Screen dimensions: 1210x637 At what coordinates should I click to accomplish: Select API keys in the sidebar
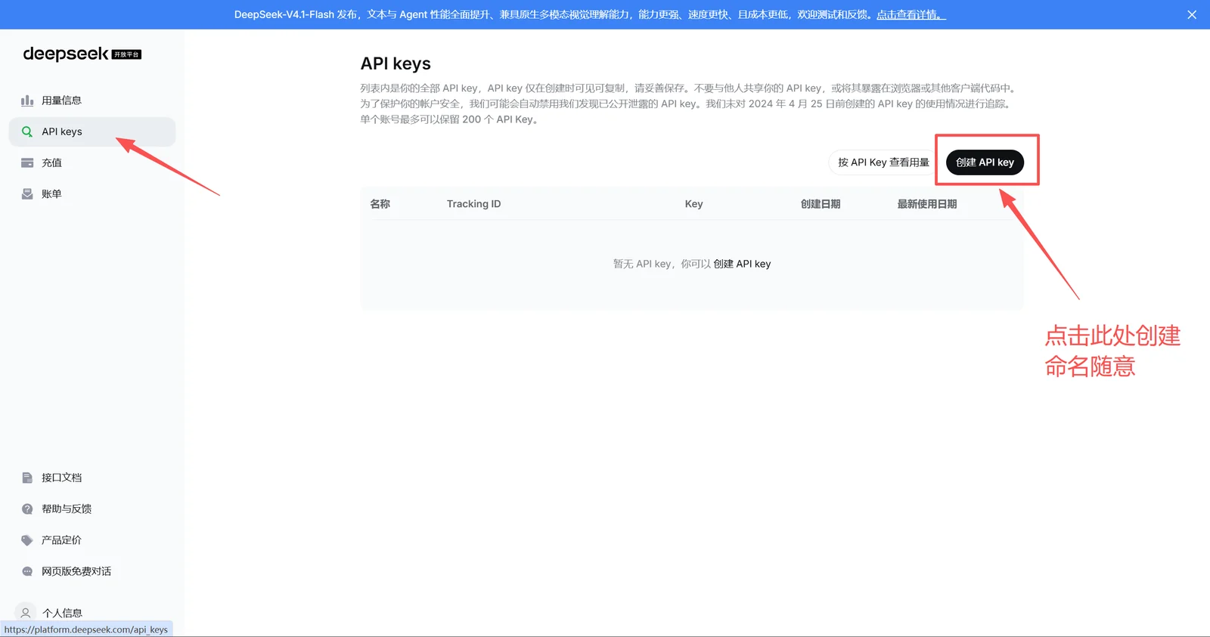tap(92, 131)
